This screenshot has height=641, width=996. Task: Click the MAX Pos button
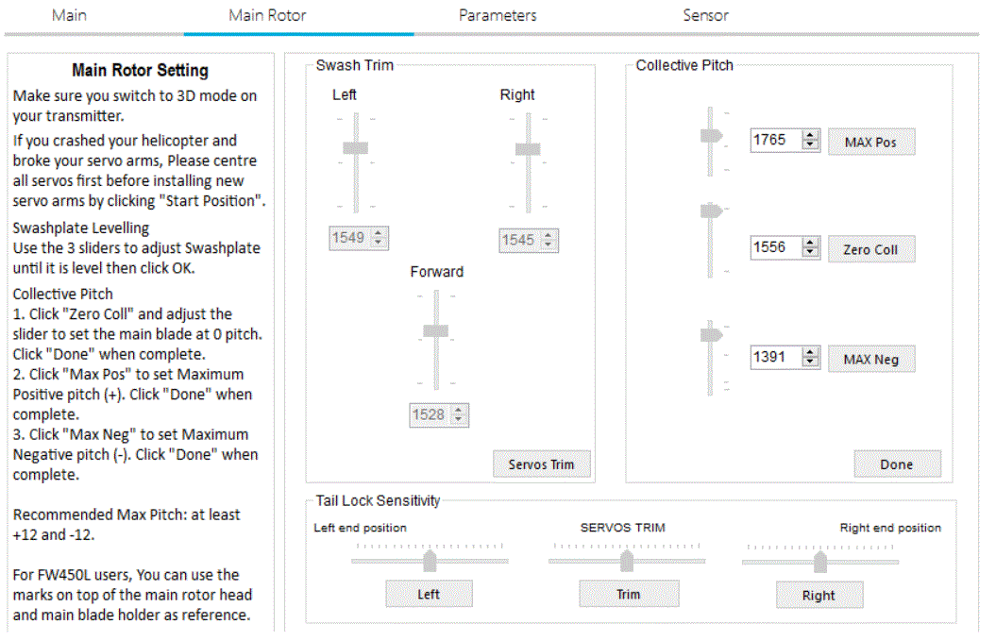[x=870, y=143]
